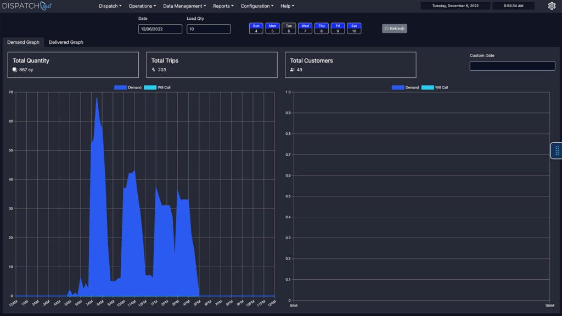The width and height of the screenshot is (562, 316).
Task: Select the Sun 4 day button
Action: 256,29
